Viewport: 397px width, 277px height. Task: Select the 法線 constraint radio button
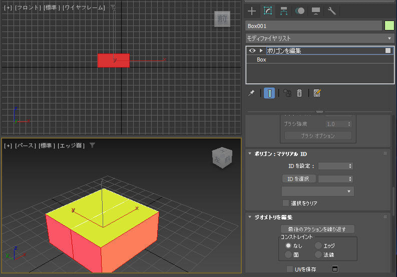click(x=318, y=254)
